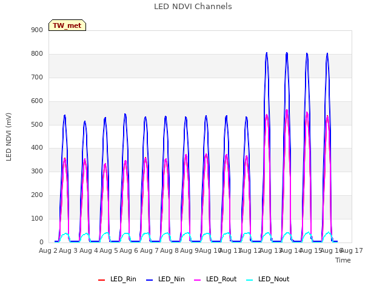Toggle the LED_Nin legend entry
This screenshot has width=388, height=291.
pyautogui.click(x=166, y=279)
